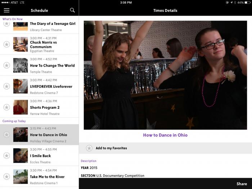252x189 pixels.
Task: Click Temple Theatre venue text
Action: click(41, 72)
